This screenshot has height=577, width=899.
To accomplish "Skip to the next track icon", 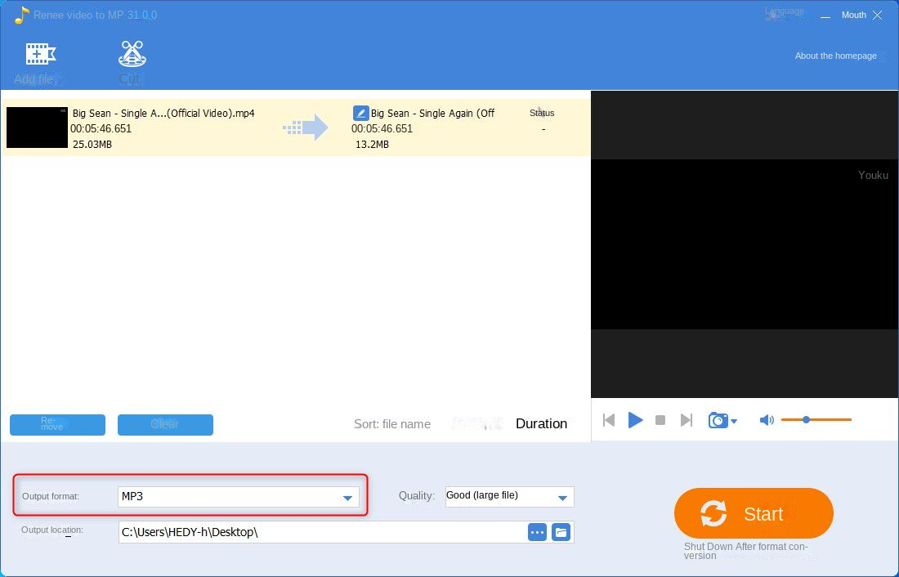I will [x=687, y=420].
